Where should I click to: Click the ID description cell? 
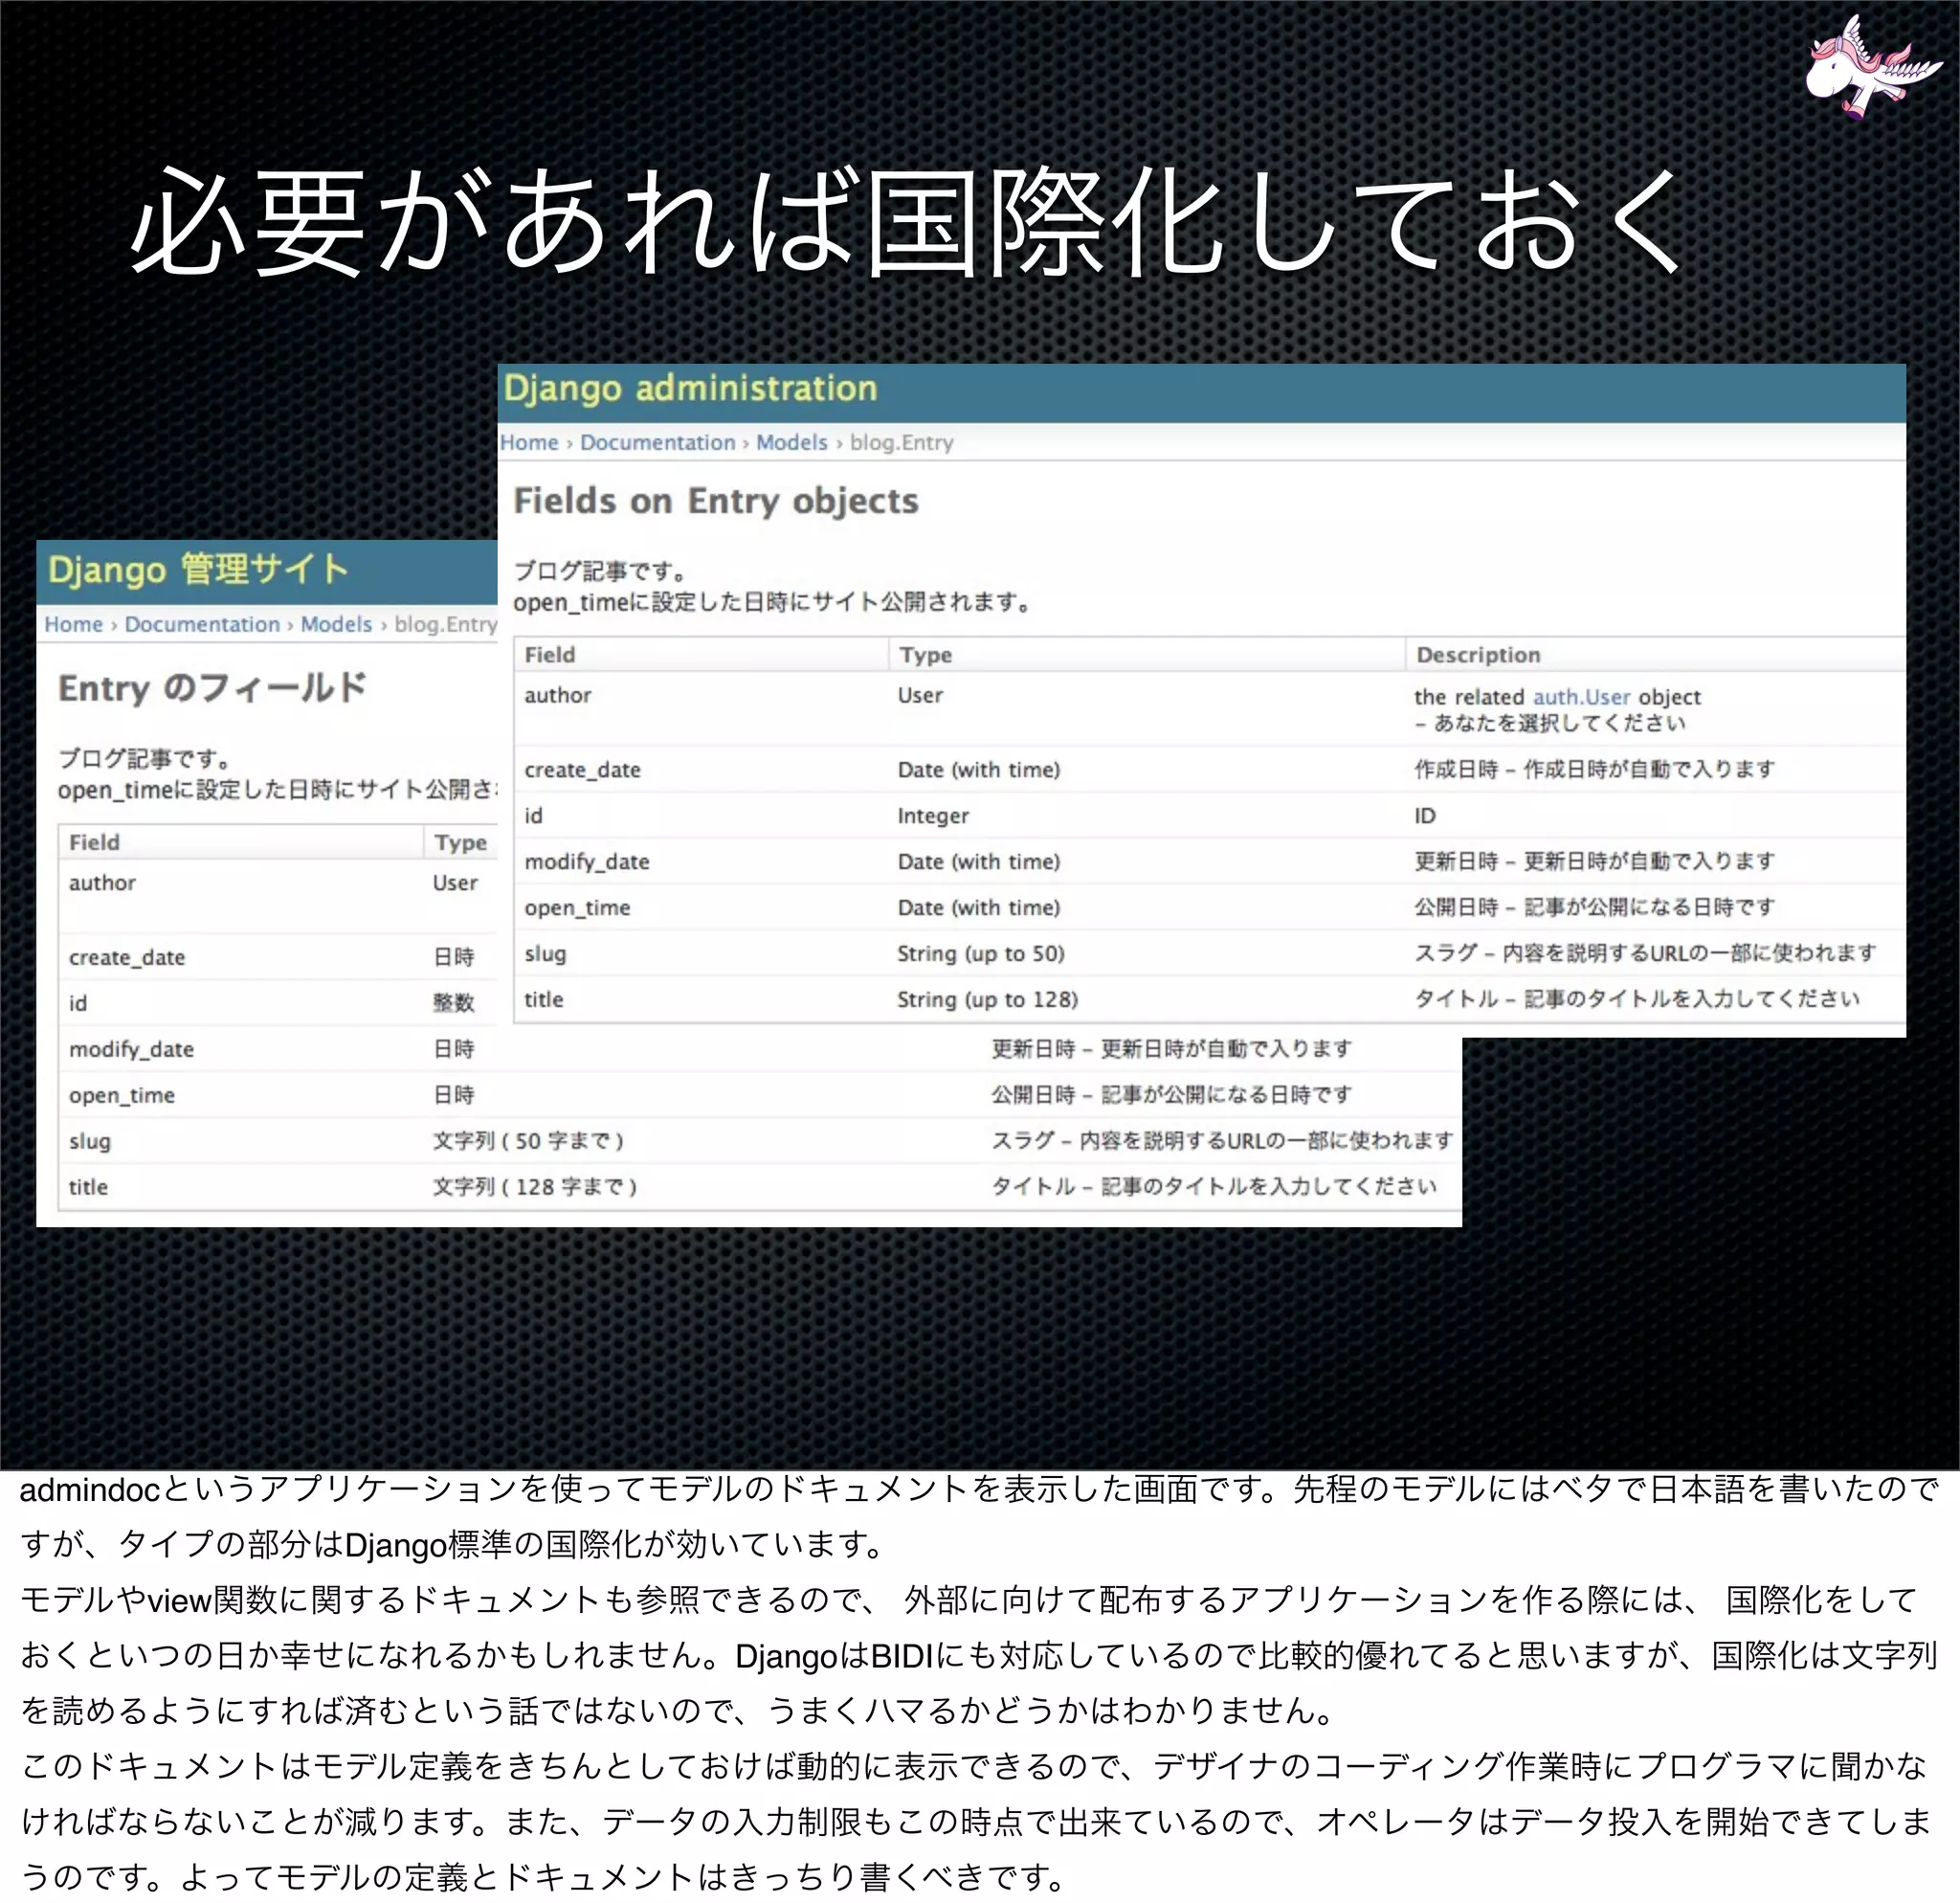[x=1425, y=816]
